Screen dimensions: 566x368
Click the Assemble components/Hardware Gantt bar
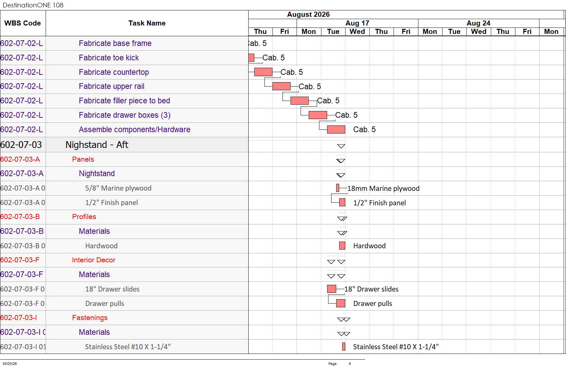336,129
